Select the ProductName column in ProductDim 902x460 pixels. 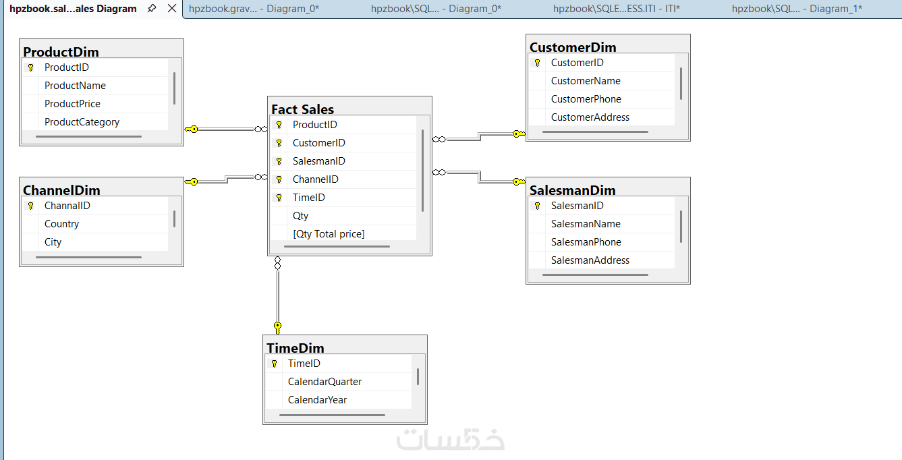click(94, 86)
